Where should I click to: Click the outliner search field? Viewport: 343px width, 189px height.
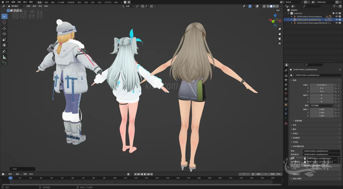coord(312,6)
